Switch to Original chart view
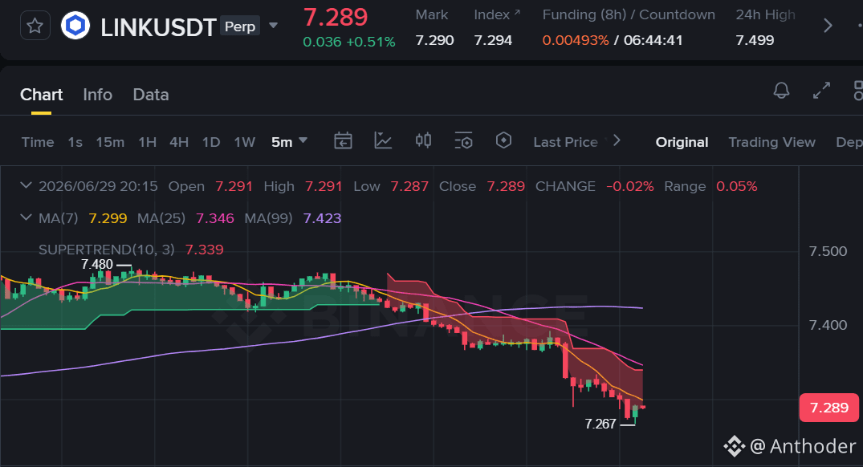The image size is (863, 467). point(682,142)
